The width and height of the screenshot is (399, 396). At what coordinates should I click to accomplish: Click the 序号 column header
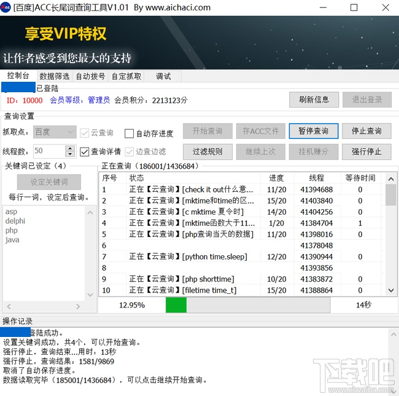click(113, 178)
